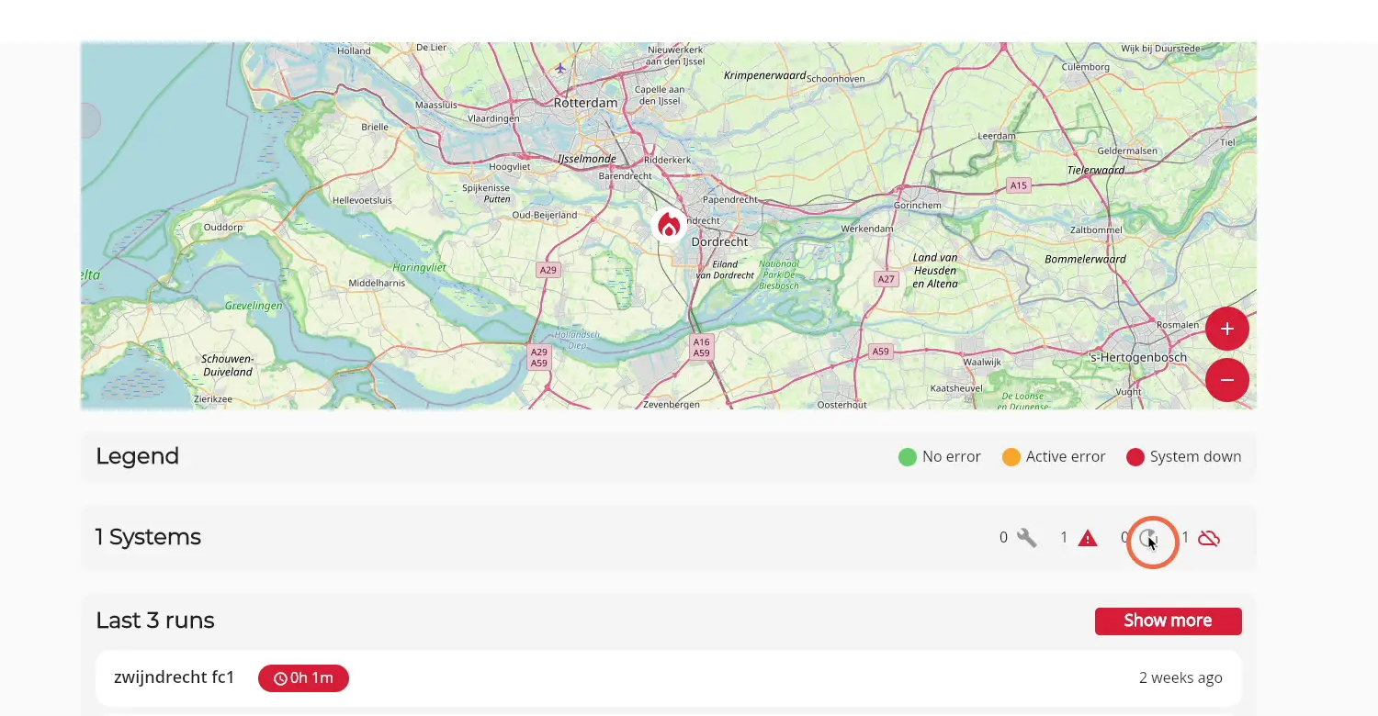Image resolution: width=1378 pixels, height=716 pixels.
Task: Open the zwijndrecht fc1 run entry
Action: [x=669, y=678]
